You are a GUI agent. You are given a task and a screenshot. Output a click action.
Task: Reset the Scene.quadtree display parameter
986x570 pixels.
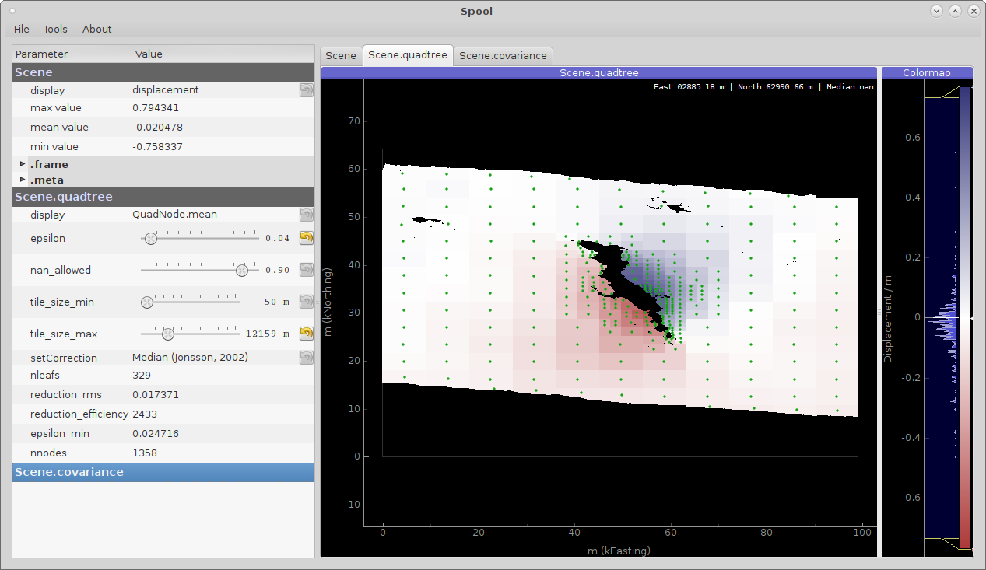(x=307, y=215)
